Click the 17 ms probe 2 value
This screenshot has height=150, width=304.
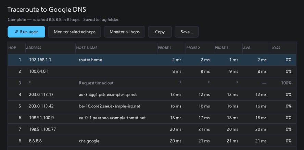point(204,118)
